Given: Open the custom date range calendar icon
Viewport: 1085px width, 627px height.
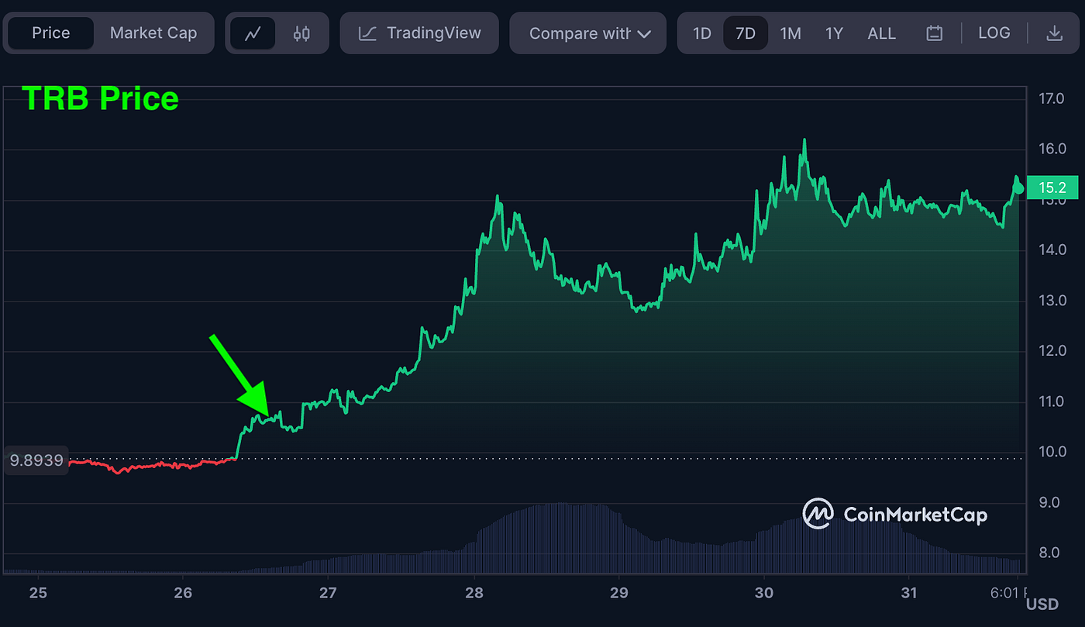Looking at the screenshot, I should click(x=934, y=33).
